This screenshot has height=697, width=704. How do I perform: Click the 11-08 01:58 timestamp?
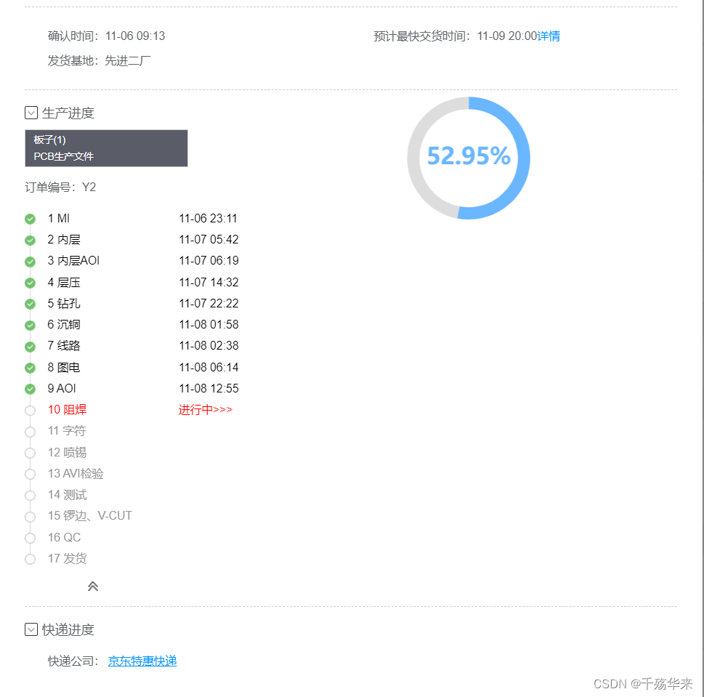[209, 324]
